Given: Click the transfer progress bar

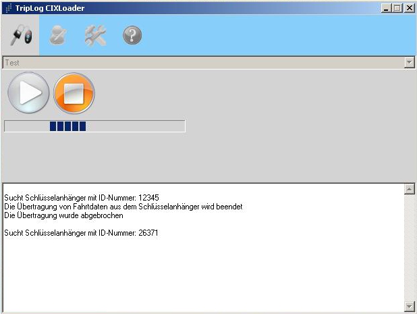Looking at the screenshot, I should 94,126.
